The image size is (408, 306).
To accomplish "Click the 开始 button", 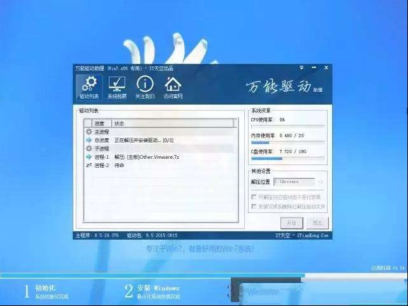I will (292, 223).
